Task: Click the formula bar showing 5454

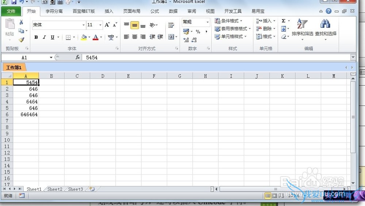Action: (216, 58)
